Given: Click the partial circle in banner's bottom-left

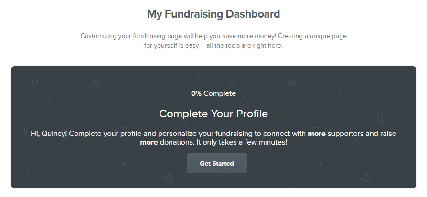Looking at the screenshot, I should pyautogui.click(x=25, y=173).
